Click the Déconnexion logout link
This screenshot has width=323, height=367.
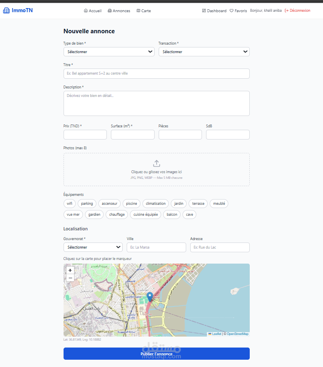(297, 11)
